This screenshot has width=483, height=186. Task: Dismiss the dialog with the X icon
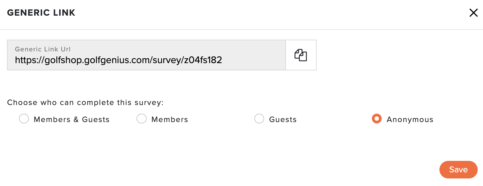(474, 13)
